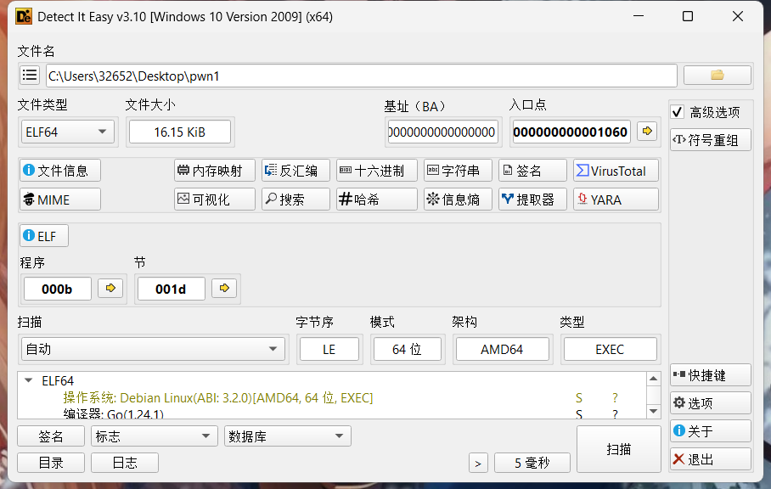This screenshot has width=771, height=489.
Task: Click the 类型 EXEC field
Action: pyautogui.click(x=610, y=350)
